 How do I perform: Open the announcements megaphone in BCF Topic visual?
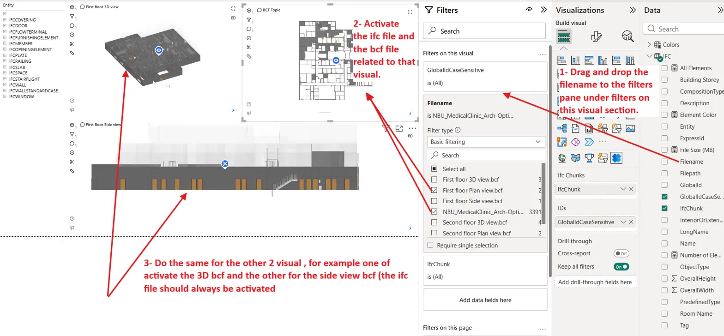[248, 113]
